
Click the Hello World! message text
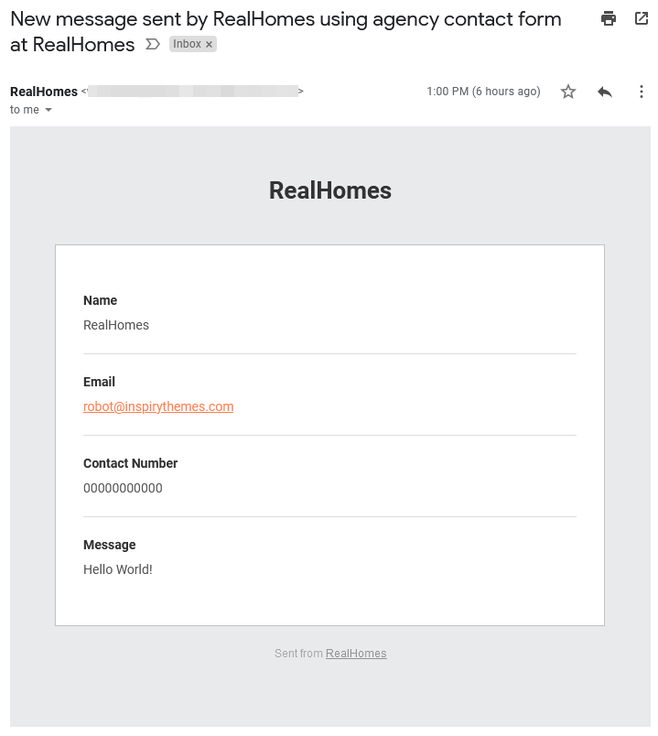pos(118,569)
